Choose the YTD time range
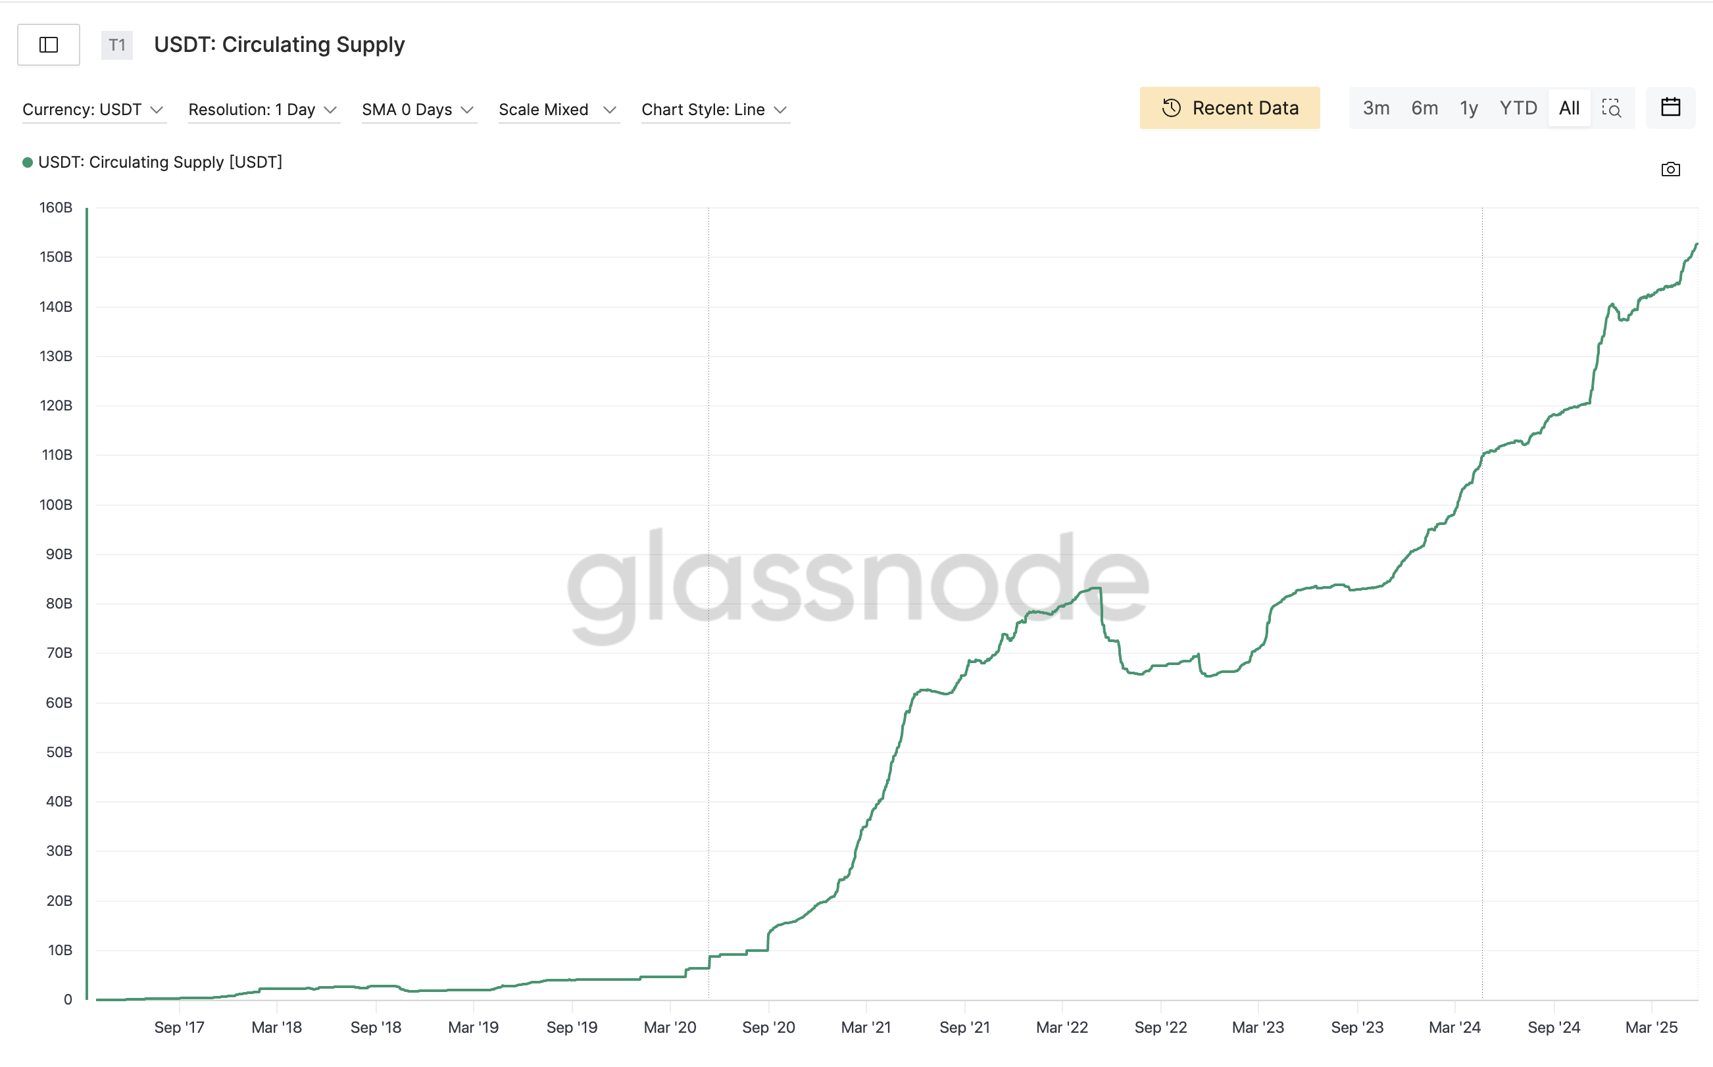 [x=1518, y=108]
